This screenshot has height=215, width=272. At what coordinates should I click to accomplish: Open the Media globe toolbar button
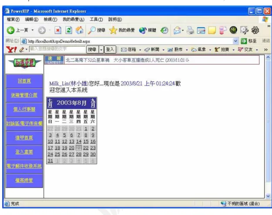click(x=148, y=30)
